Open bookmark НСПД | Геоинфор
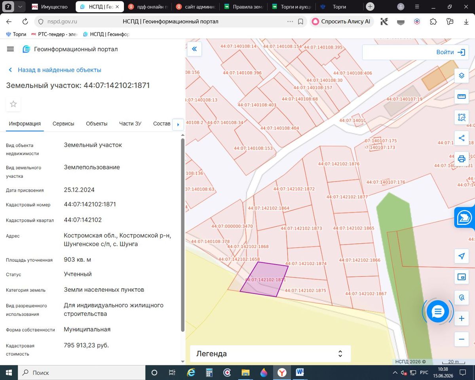This screenshot has height=380, width=475. (x=106, y=34)
